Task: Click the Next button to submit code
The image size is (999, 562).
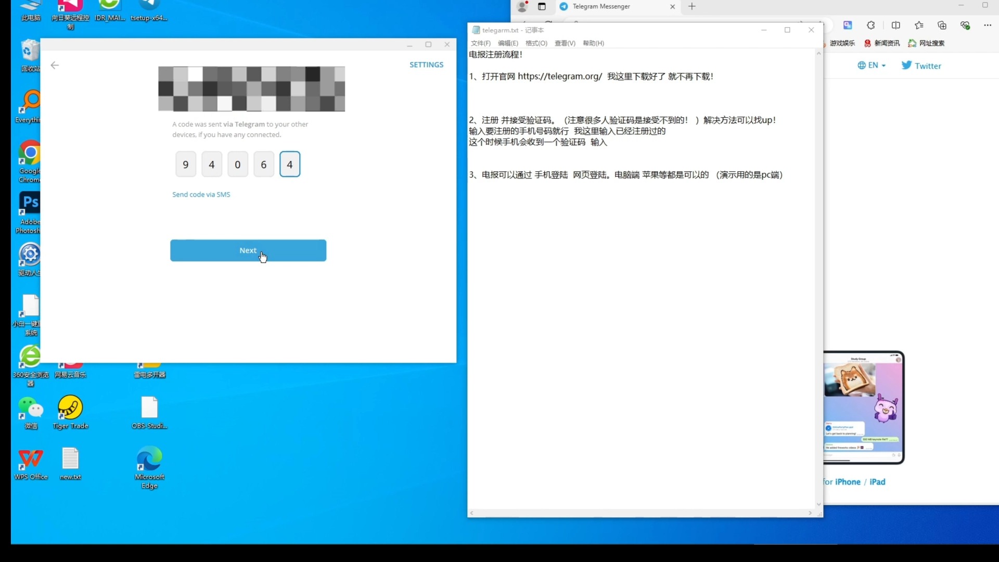Action: pos(248,250)
